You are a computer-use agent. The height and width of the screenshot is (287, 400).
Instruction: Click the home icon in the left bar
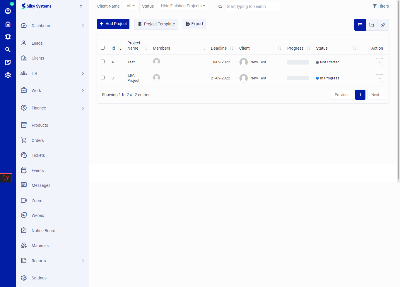click(8, 24)
